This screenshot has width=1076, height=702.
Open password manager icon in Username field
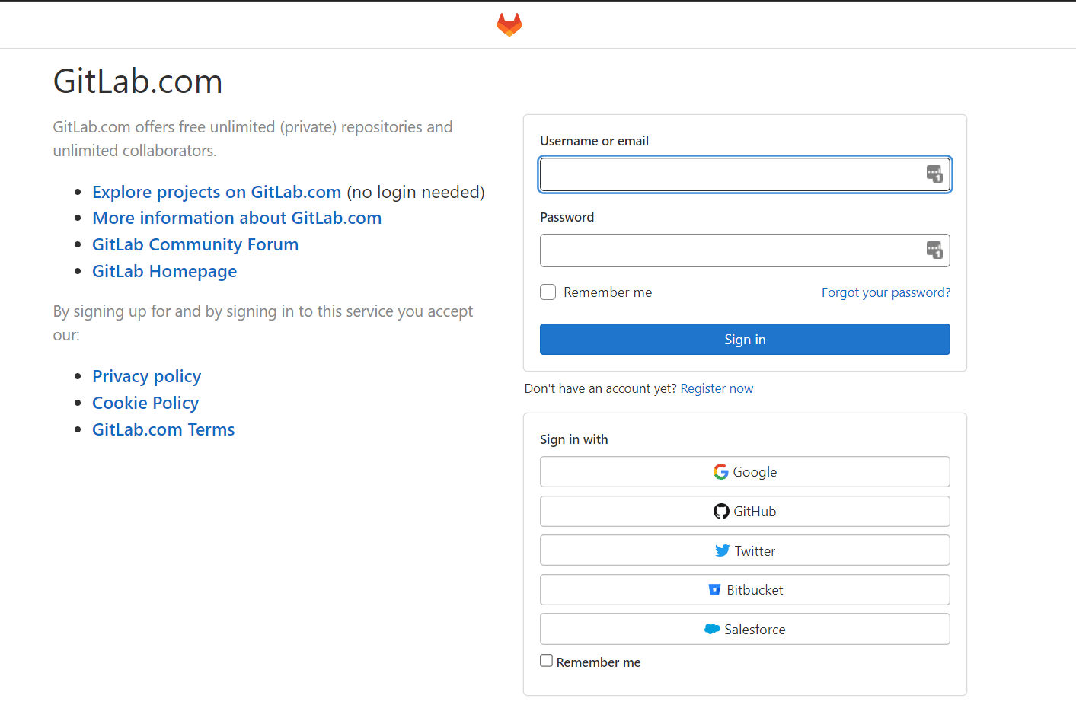[x=934, y=174]
